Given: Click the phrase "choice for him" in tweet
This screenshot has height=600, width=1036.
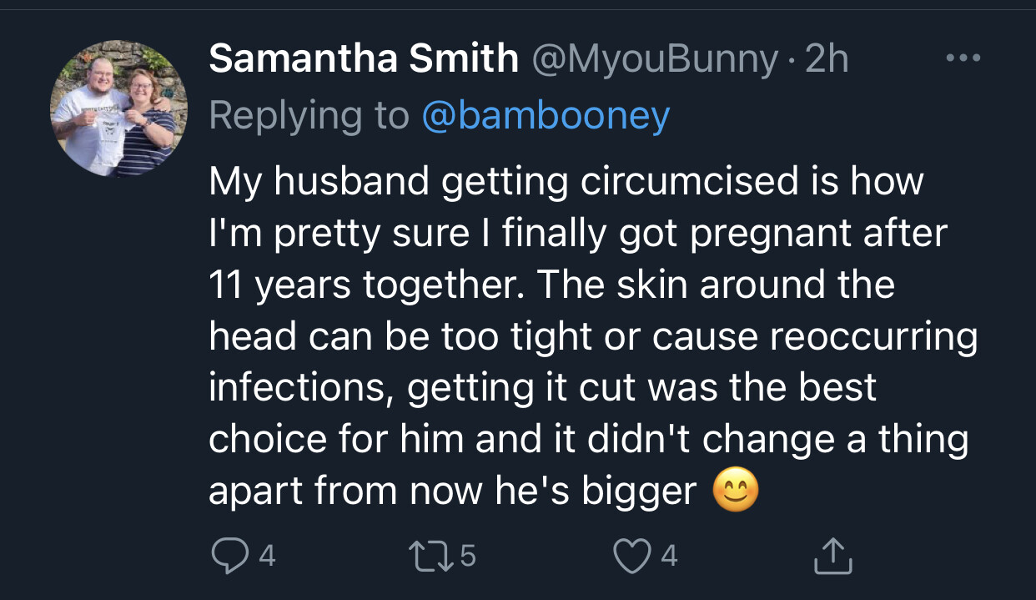Looking at the screenshot, I should tap(336, 440).
